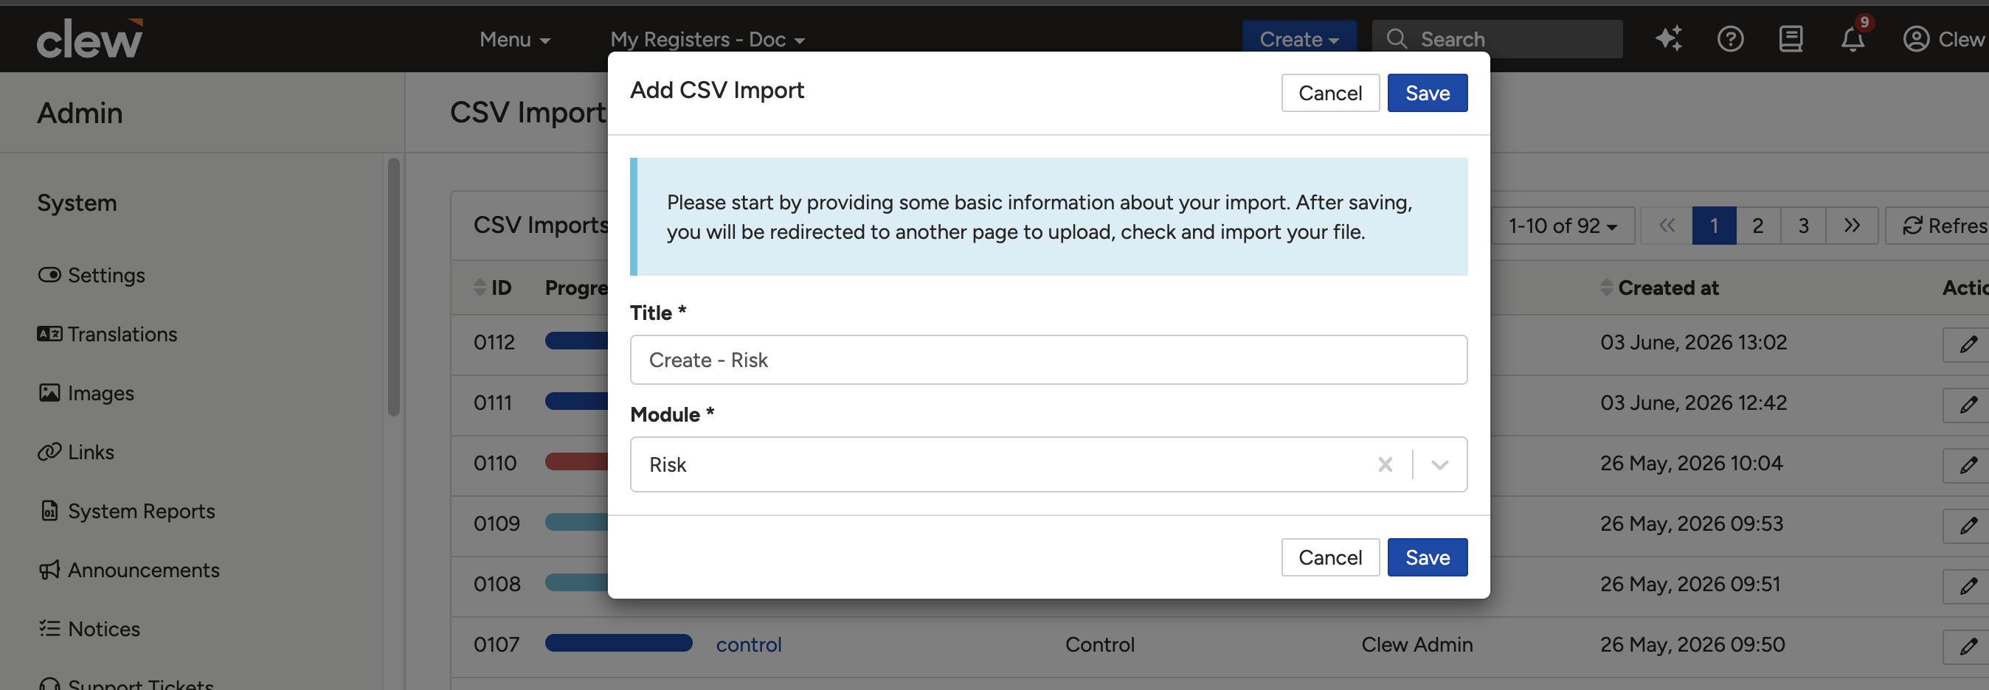The image size is (1989, 690).
Task: Click the search magnifier icon
Action: [1396, 38]
